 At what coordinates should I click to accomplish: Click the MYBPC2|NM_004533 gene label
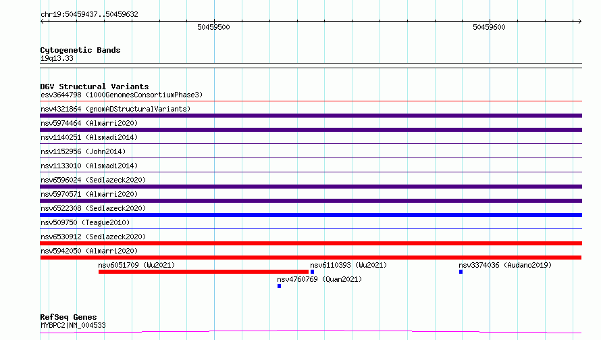pyautogui.click(x=73, y=325)
